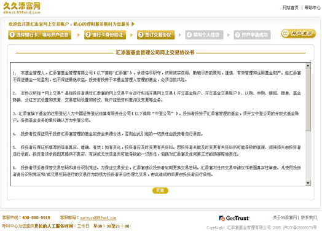Screen dimensions: 322x234
Task: Click the 开户演示 demo button
Action: click(299, 34)
